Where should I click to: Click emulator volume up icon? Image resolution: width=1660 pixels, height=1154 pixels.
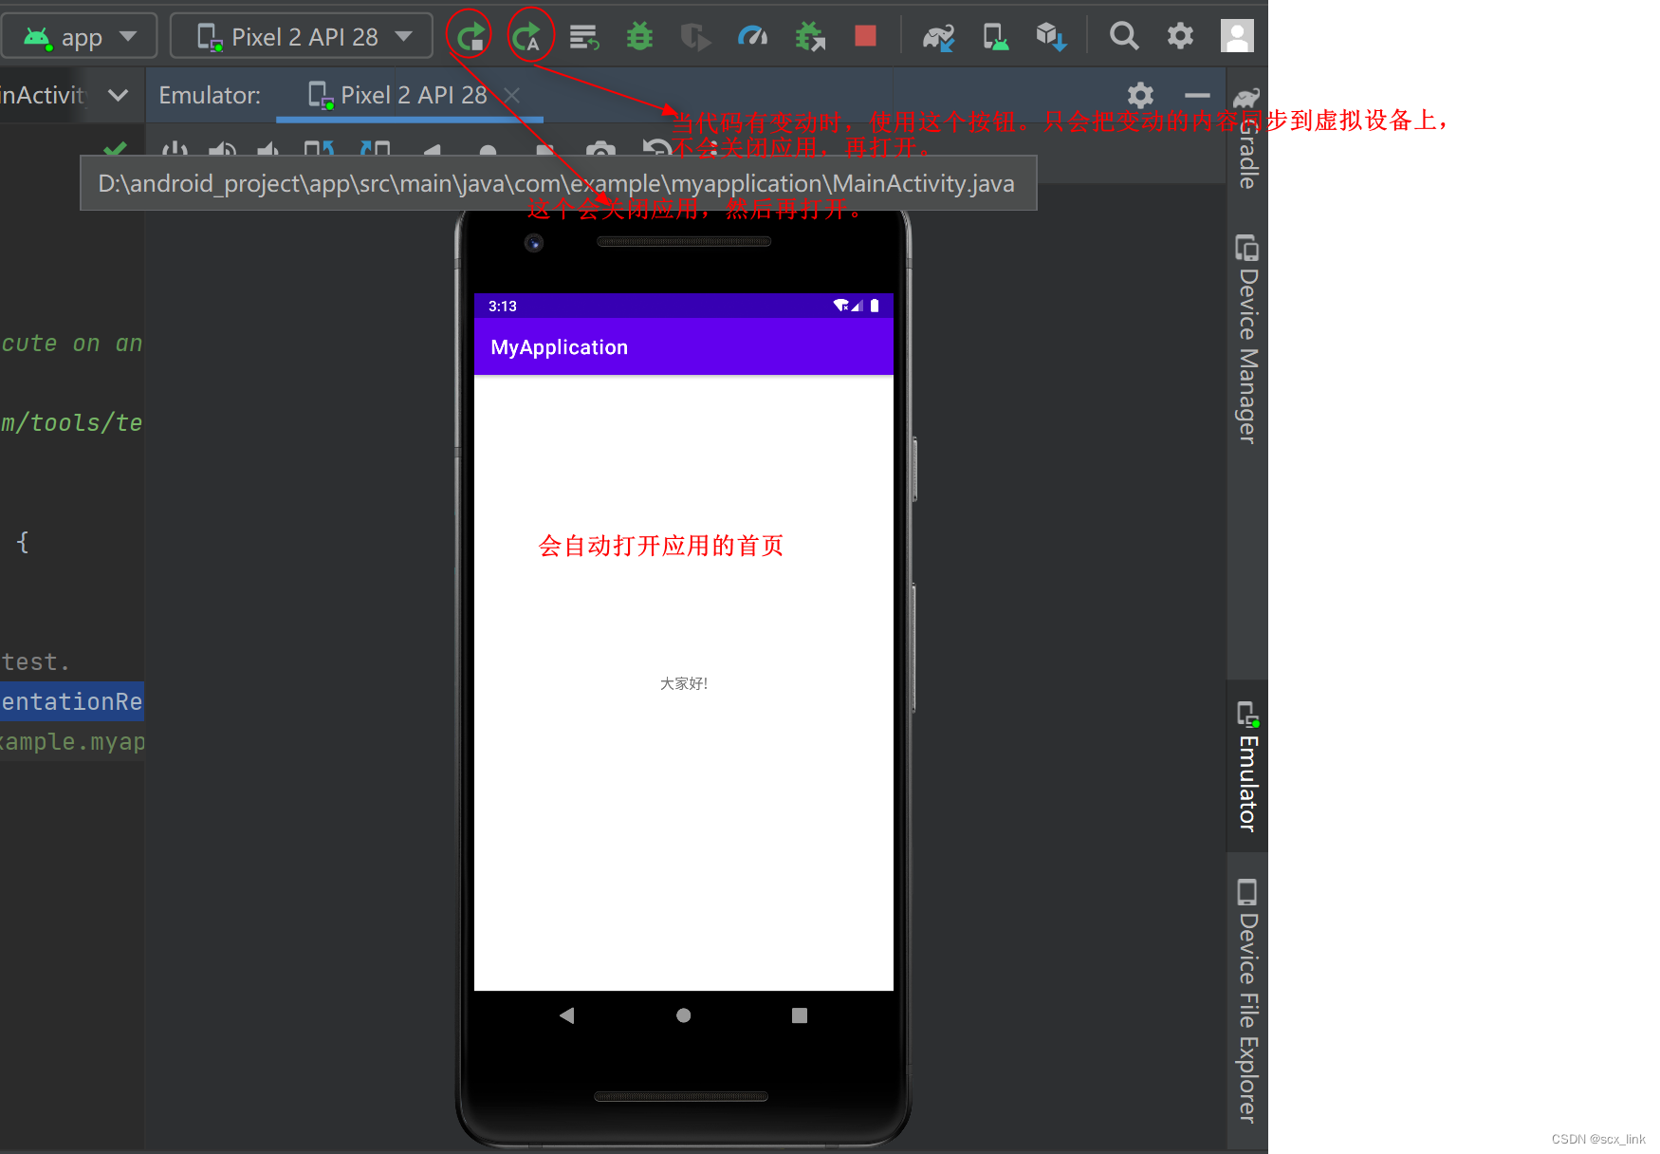point(222,150)
